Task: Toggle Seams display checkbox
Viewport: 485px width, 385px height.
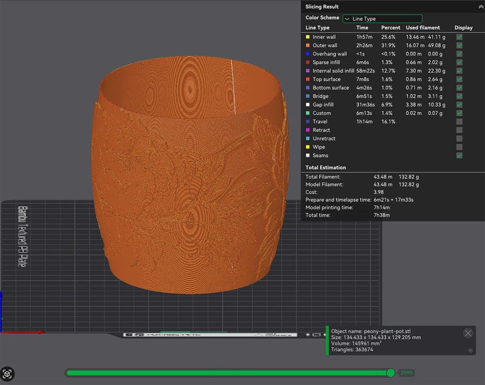Action: [459, 155]
